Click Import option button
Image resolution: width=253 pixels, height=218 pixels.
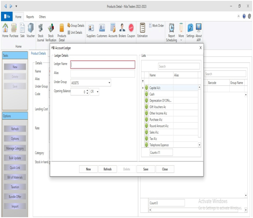pos(15,206)
